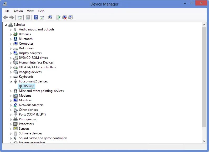The height and width of the screenshot is (152, 209).
Task: Select the Print queues label
Action: pos(28,119)
